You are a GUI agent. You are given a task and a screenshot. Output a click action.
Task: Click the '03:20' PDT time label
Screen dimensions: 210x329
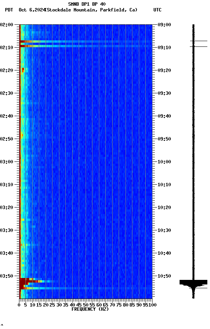(6, 208)
